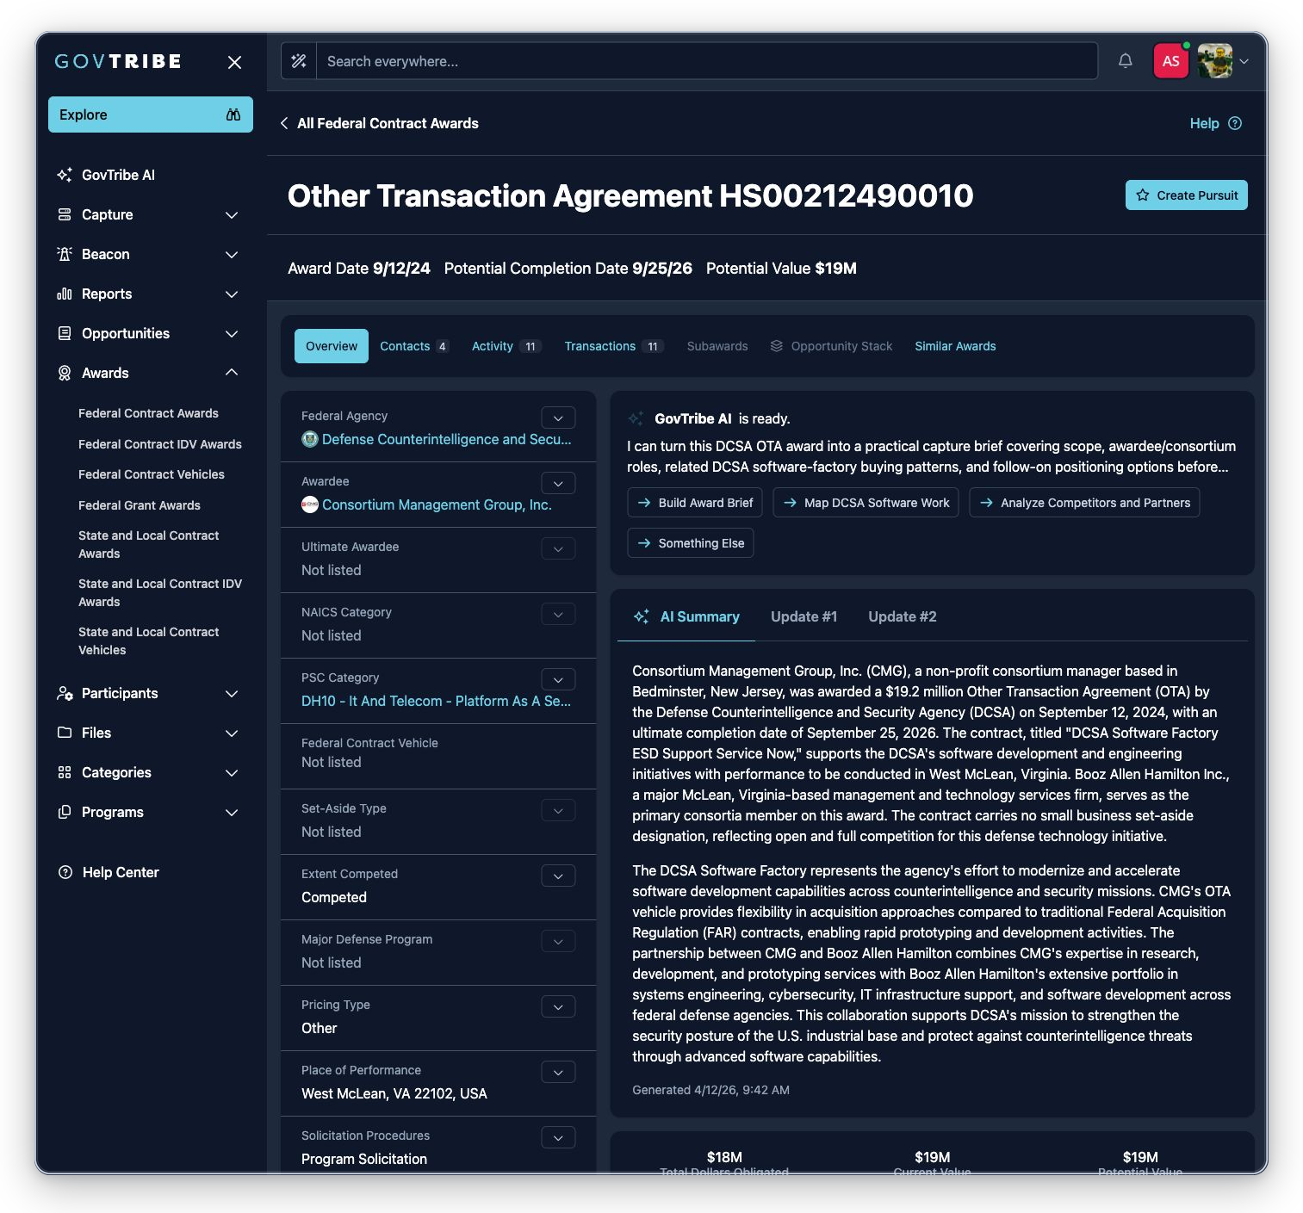Close the sidebar with the X icon
This screenshot has width=1303, height=1213.
coord(234,62)
